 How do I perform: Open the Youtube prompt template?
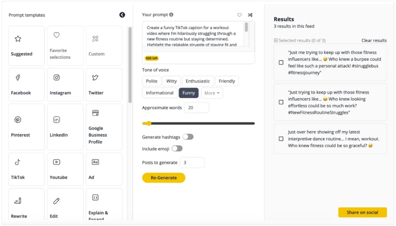65,169
